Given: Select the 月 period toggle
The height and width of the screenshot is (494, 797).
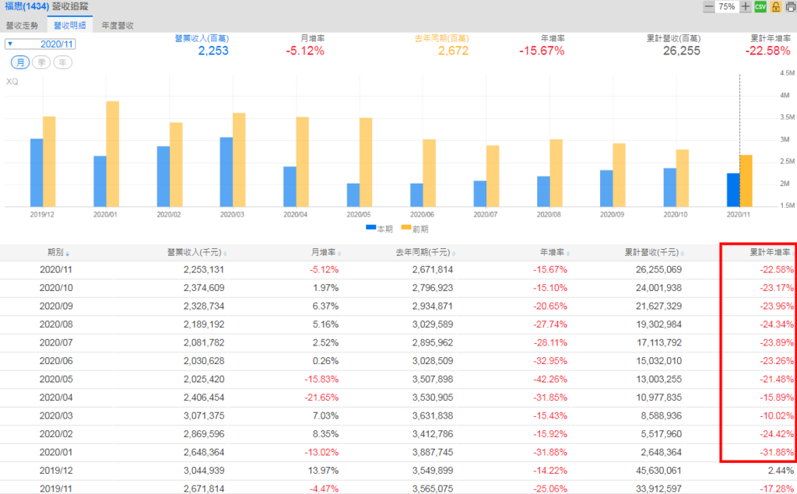Looking at the screenshot, I should pyautogui.click(x=19, y=62).
